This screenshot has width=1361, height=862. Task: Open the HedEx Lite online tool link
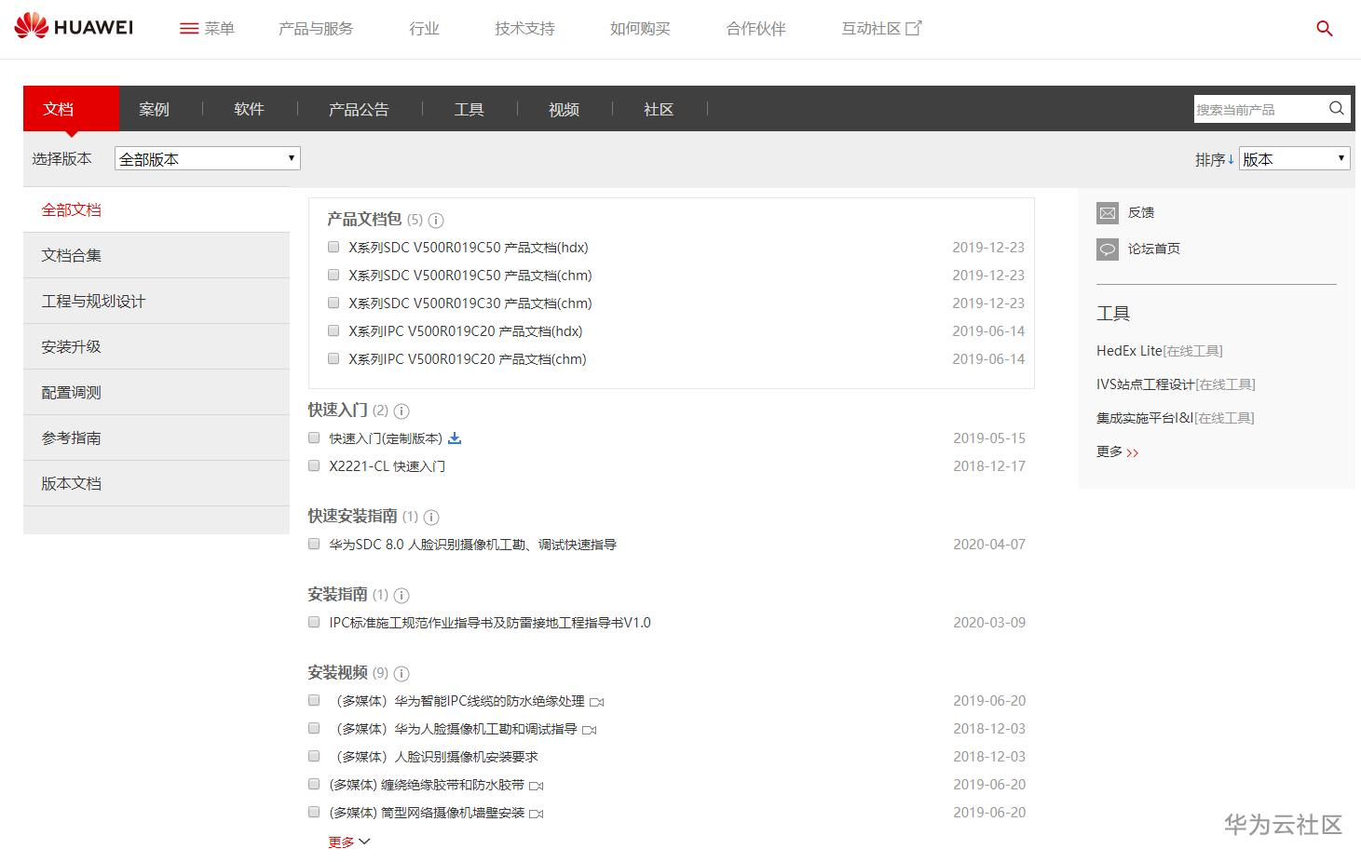tap(1160, 351)
